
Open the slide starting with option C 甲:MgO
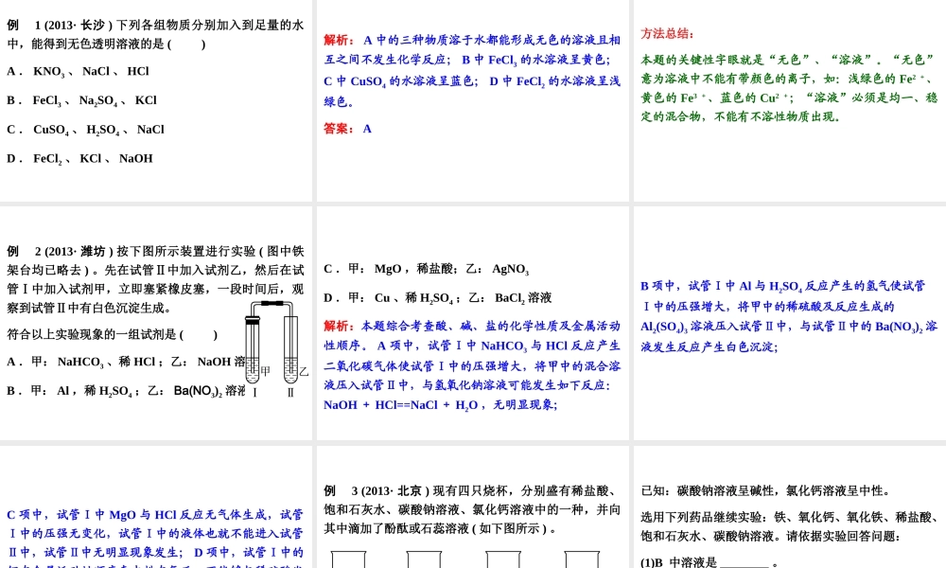point(472,324)
